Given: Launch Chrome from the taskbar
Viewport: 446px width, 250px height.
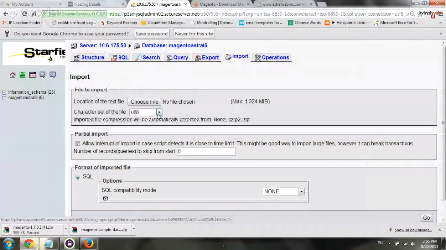Looking at the screenshot, I should pyautogui.click(x=29, y=244).
